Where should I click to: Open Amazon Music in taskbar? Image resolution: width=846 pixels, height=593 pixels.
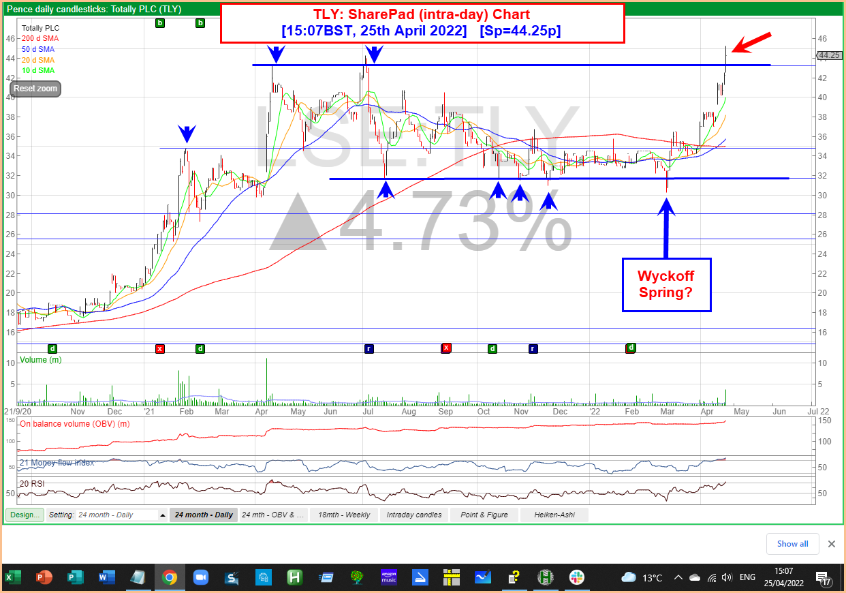click(389, 577)
